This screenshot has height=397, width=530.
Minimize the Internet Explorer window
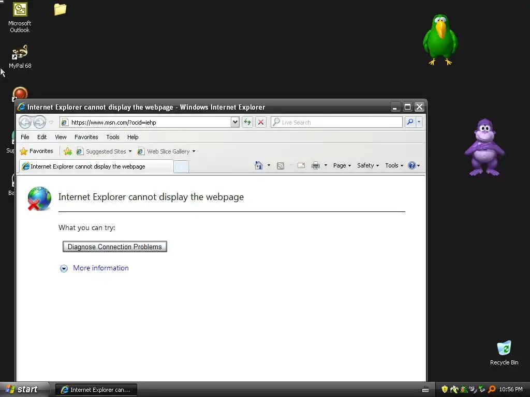(395, 107)
